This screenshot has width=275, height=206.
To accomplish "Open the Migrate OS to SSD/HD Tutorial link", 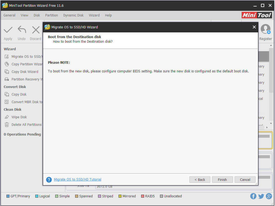I will tap(77, 179).
